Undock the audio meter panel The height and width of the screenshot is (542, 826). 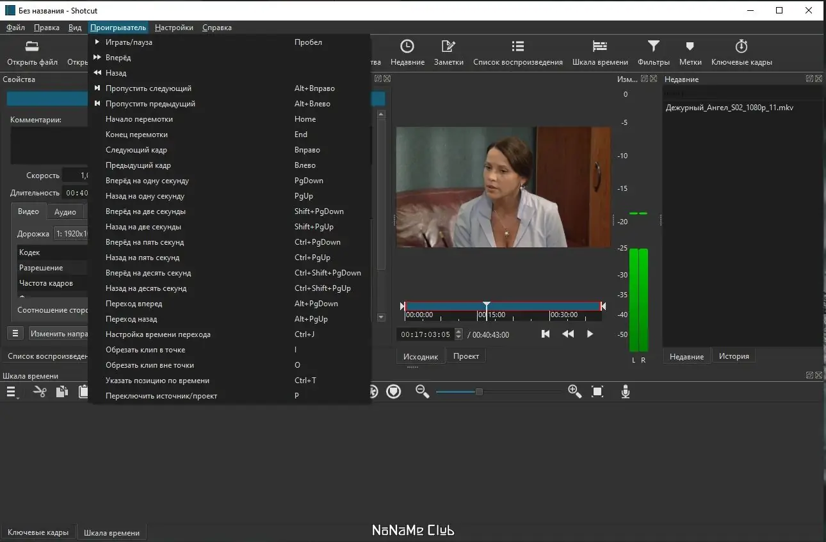click(x=645, y=79)
